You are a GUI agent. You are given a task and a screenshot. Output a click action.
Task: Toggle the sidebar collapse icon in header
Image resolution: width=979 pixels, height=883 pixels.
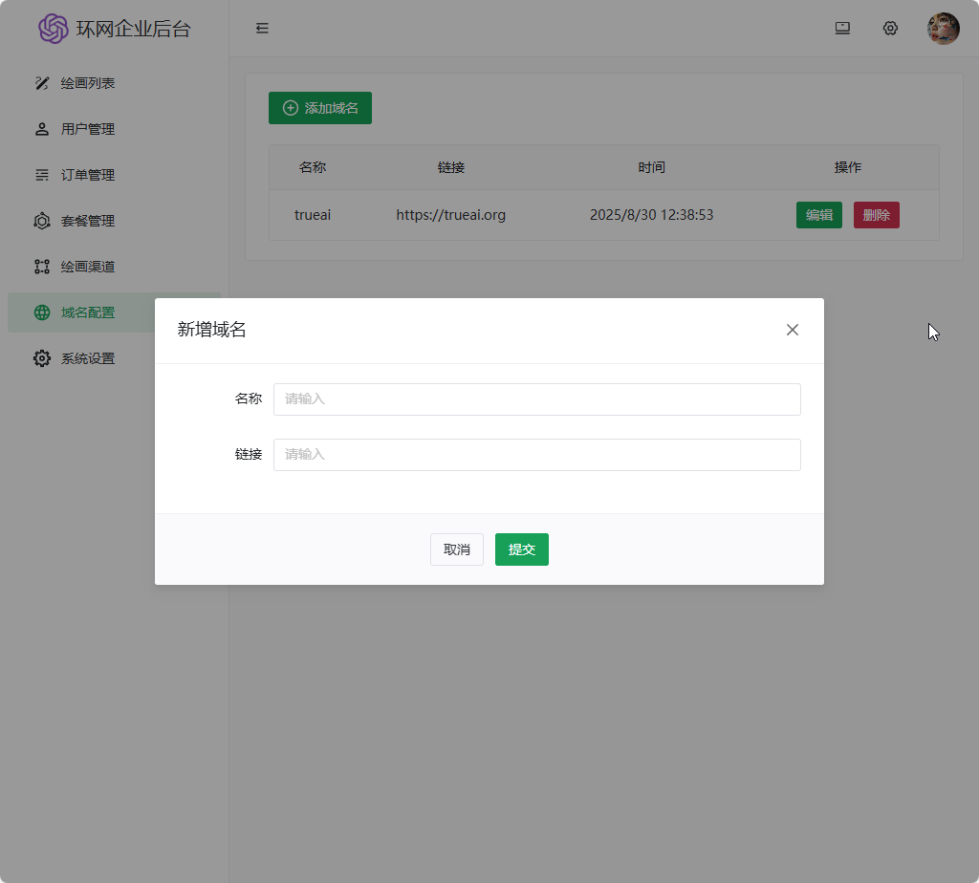tap(262, 29)
